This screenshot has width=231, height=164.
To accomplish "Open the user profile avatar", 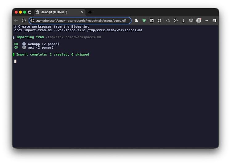I will 199,21.
